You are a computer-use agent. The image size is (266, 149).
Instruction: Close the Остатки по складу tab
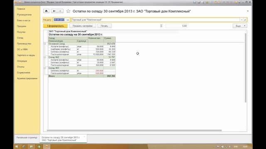click(84, 137)
